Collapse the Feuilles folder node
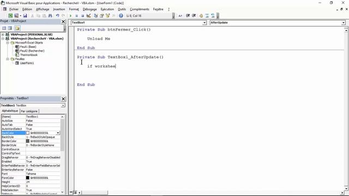Image resolution: width=349 pixels, height=196 pixels. coord(8,59)
